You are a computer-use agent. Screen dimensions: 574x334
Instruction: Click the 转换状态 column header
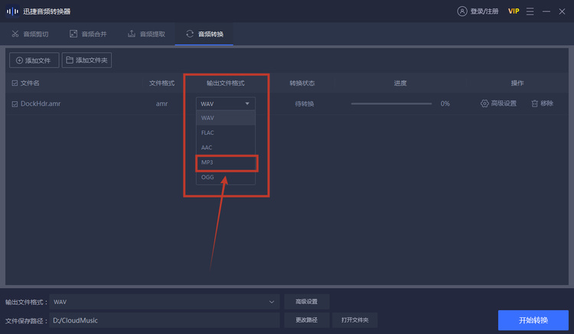coord(302,83)
